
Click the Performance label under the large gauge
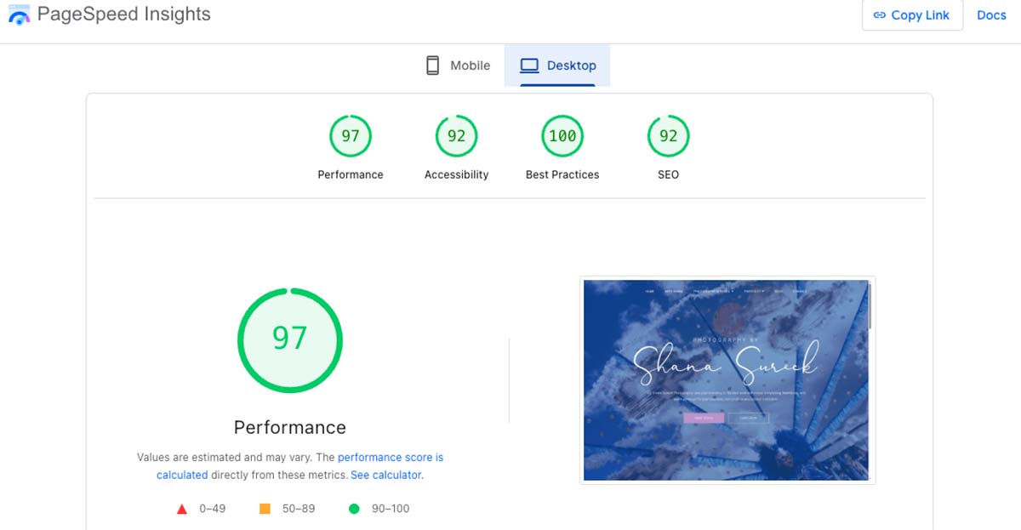[x=289, y=426]
